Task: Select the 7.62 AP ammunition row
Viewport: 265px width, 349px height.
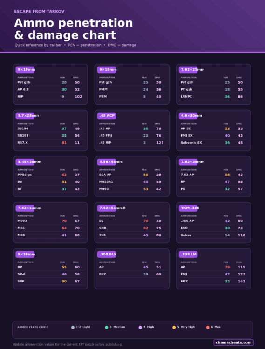Action: click(213, 174)
